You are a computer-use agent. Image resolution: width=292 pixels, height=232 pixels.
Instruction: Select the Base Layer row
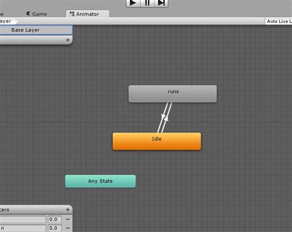click(36, 30)
